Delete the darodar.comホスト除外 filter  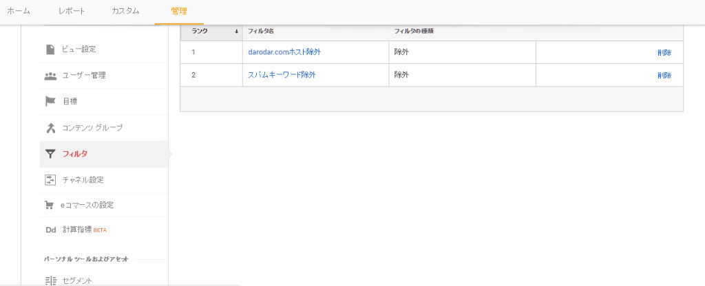(x=664, y=53)
